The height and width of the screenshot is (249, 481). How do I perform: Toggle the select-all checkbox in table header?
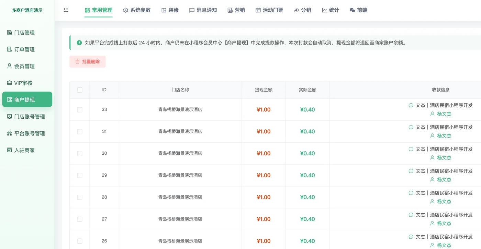click(x=80, y=90)
